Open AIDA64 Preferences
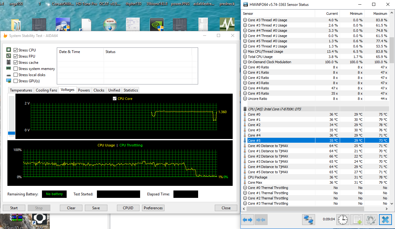Viewport: 395px width, 229px height. [x=153, y=208]
